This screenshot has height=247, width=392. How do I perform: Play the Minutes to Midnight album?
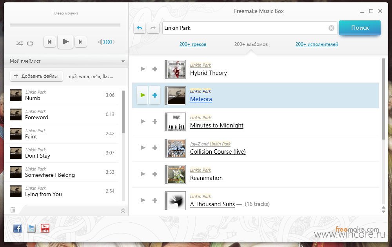[143, 121]
